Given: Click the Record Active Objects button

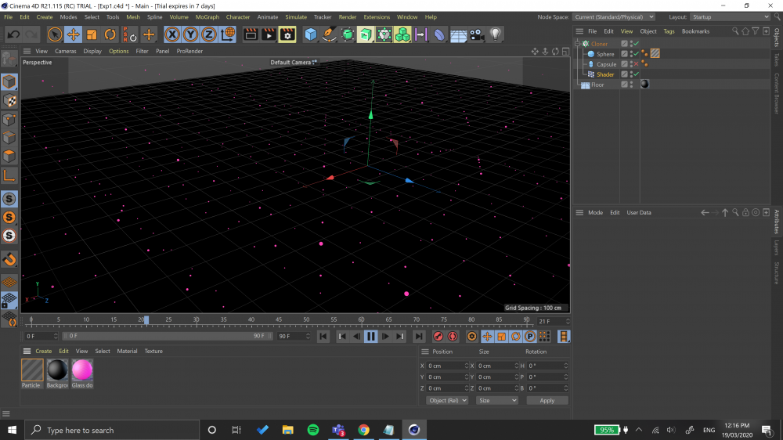Looking at the screenshot, I should [438, 337].
